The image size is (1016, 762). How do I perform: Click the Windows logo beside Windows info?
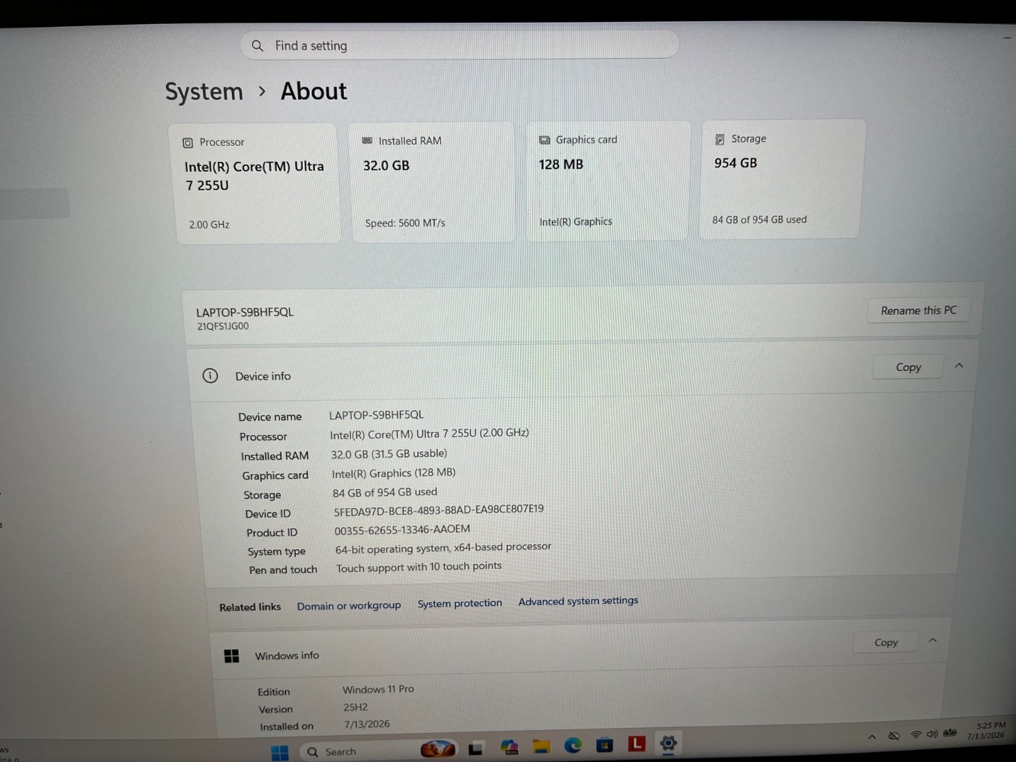point(232,656)
